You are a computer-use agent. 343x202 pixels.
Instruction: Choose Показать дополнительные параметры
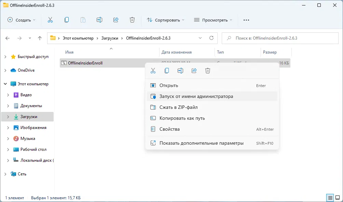click(x=212, y=143)
